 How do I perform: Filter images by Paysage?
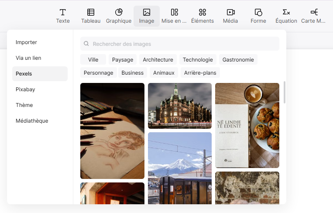coord(123,60)
